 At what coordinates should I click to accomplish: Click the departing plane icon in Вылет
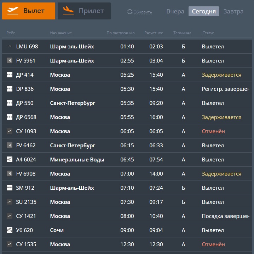pos(13,11)
